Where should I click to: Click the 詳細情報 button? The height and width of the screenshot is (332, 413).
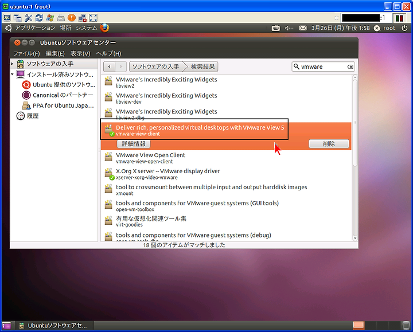pos(134,144)
